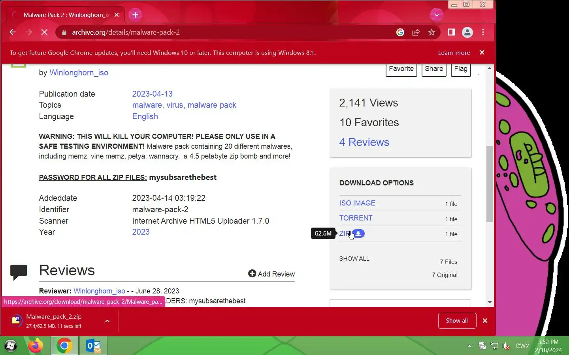The width and height of the screenshot is (569, 355).
Task: Expand Malware_pack_2.zip download options chevron
Action: pos(107,321)
